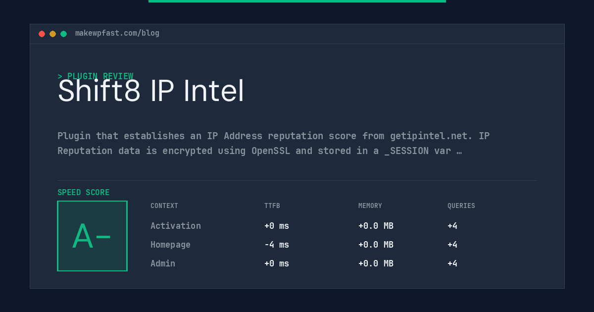Click the A- speed score badge
The height and width of the screenshot is (312, 594).
93,236
